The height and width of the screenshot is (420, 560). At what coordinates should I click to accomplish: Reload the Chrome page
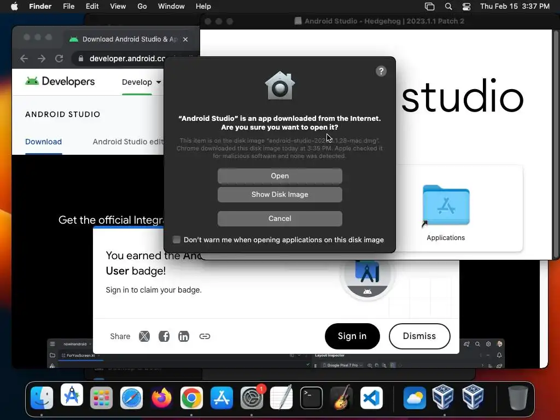(59, 59)
